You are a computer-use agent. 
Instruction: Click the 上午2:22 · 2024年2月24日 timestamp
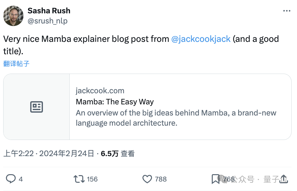click(x=49, y=154)
